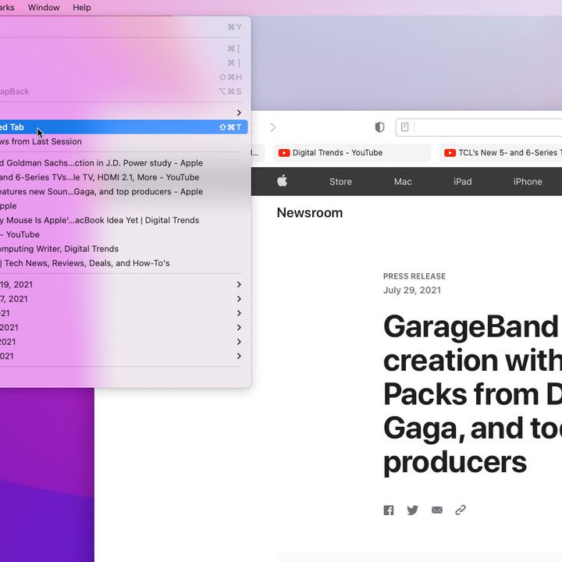Open the Window menu in menu bar
The width and height of the screenshot is (562, 562).
point(44,8)
